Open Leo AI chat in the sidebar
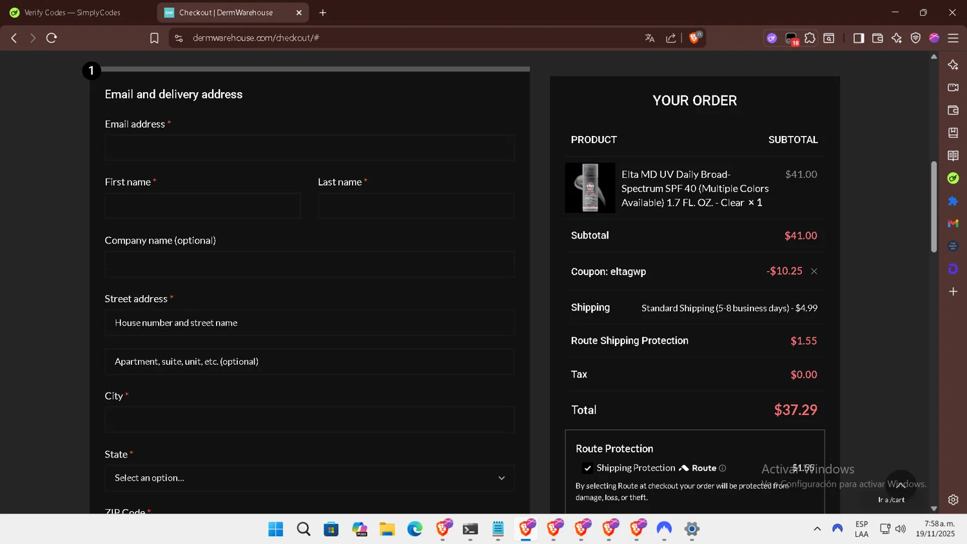This screenshot has width=967, height=544. pyautogui.click(x=953, y=64)
